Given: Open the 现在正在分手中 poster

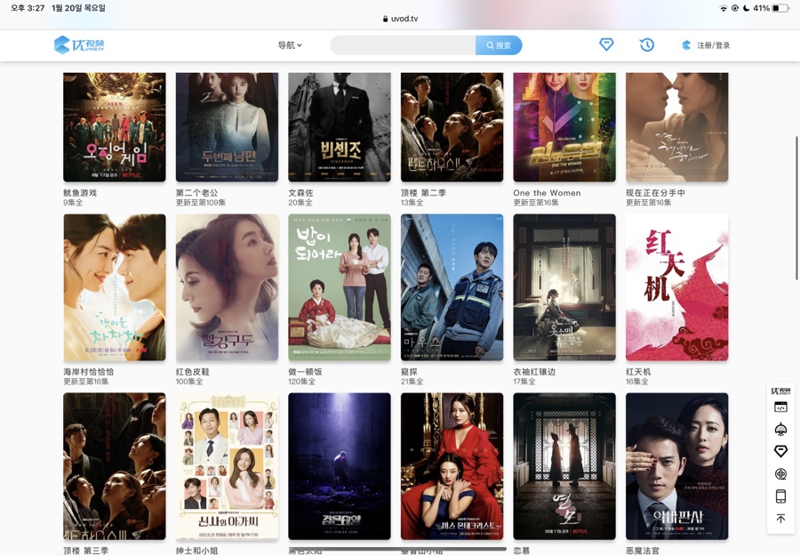Looking at the screenshot, I should click(677, 127).
